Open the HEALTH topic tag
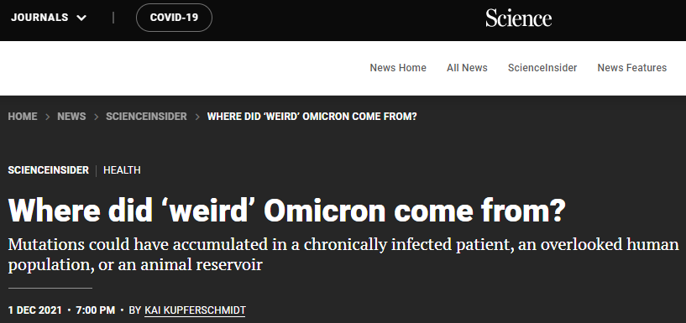This screenshot has width=686, height=323. (122, 170)
